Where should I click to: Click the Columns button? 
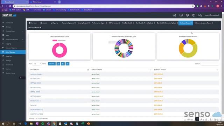pos(52,64)
